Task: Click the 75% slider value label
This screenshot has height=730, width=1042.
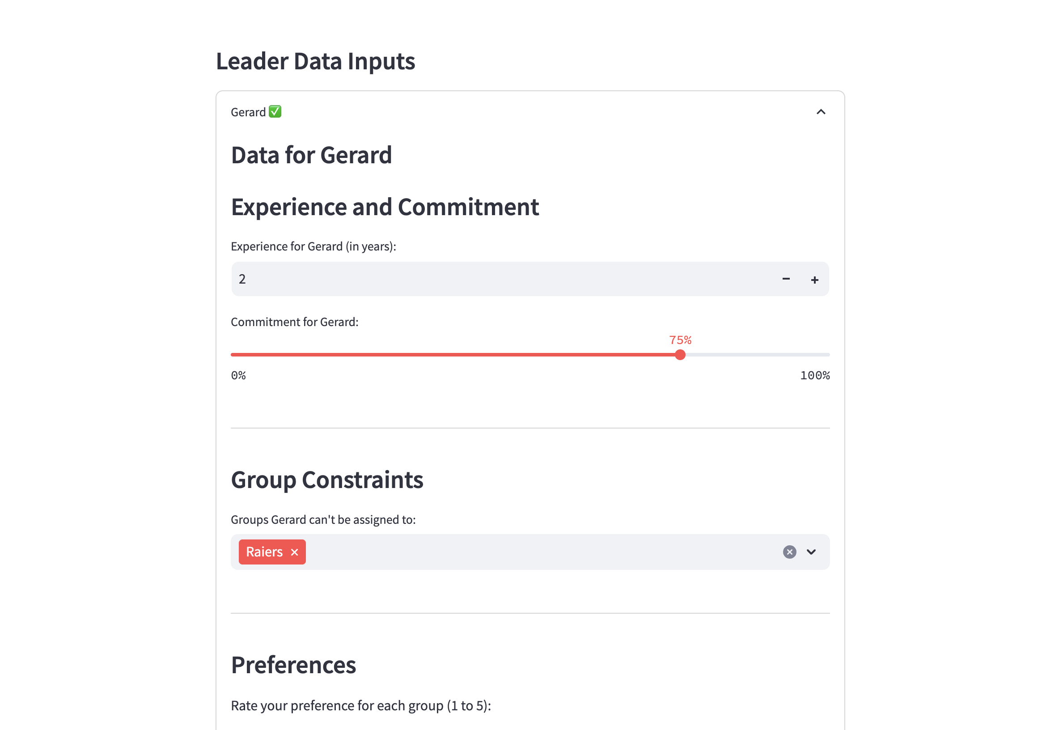Action: (x=680, y=340)
